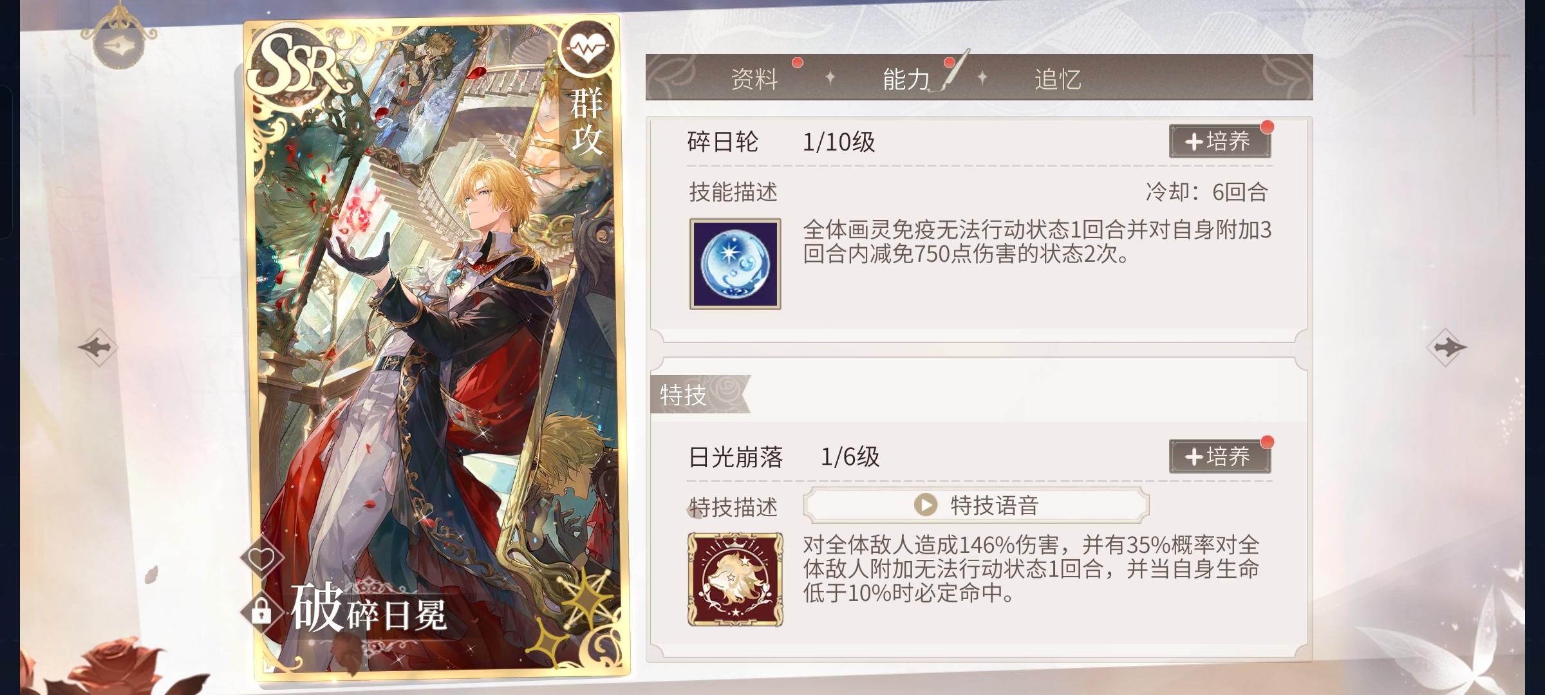Image resolution: width=1545 pixels, height=695 pixels.
Task: Go to previous card with left arrow
Action: pyautogui.click(x=98, y=347)
